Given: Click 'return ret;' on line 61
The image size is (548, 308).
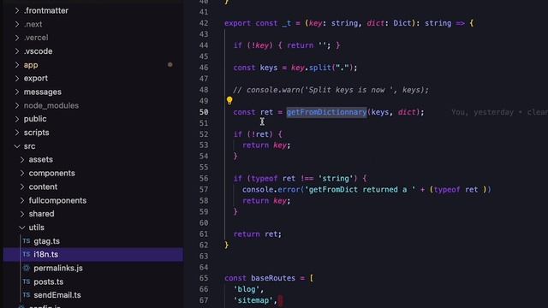Looking at the screenshot, I should coord(257,234).
